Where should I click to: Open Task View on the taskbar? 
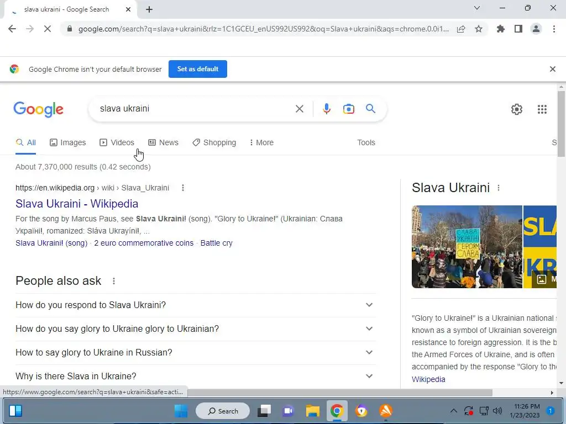(264, 411)
